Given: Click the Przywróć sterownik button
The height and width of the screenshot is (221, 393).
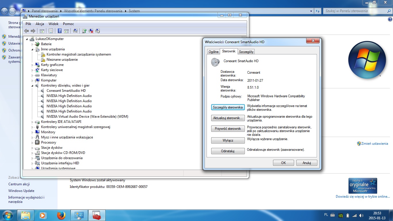Looking at the screenshot, I should (x=228, y=129).
